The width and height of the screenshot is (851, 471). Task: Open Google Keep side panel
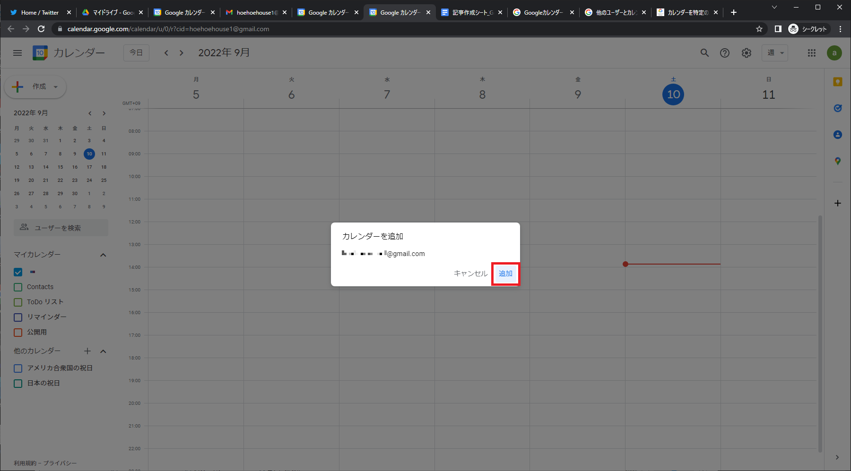pyautogui.click(x=838, y=82)
